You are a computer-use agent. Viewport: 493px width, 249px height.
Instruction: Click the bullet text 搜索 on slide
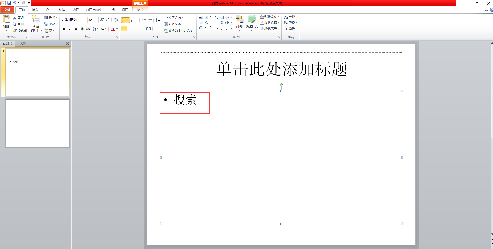pos(185,100)
